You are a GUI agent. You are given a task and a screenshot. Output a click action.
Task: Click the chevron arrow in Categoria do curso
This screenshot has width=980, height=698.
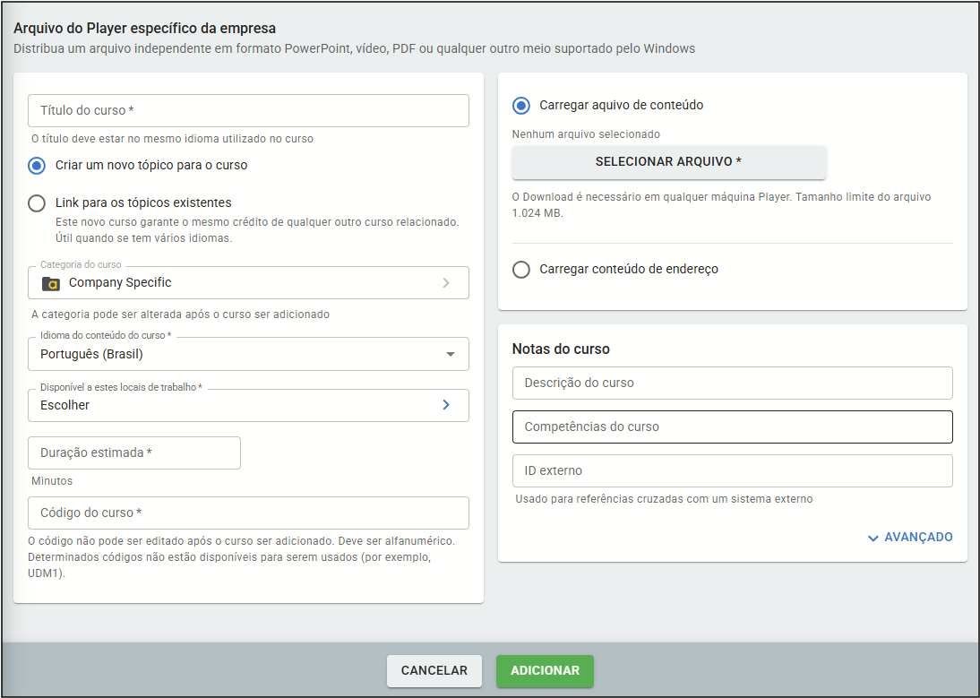446,283
